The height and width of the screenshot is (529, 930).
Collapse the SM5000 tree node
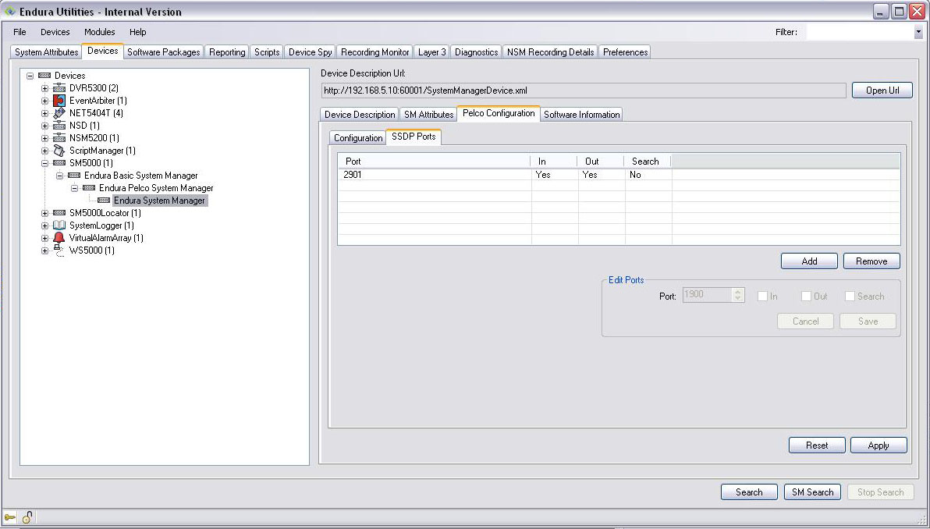(44, 163)
